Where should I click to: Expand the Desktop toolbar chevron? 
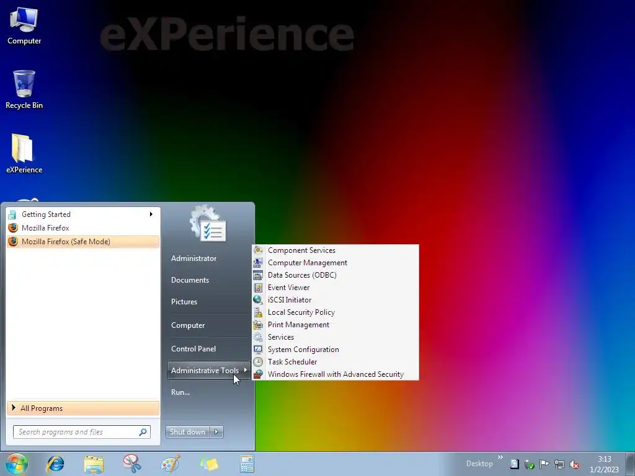click(x=500, y=457)
